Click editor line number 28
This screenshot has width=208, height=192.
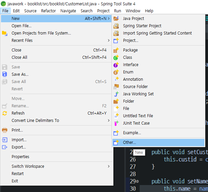(133, 174)
